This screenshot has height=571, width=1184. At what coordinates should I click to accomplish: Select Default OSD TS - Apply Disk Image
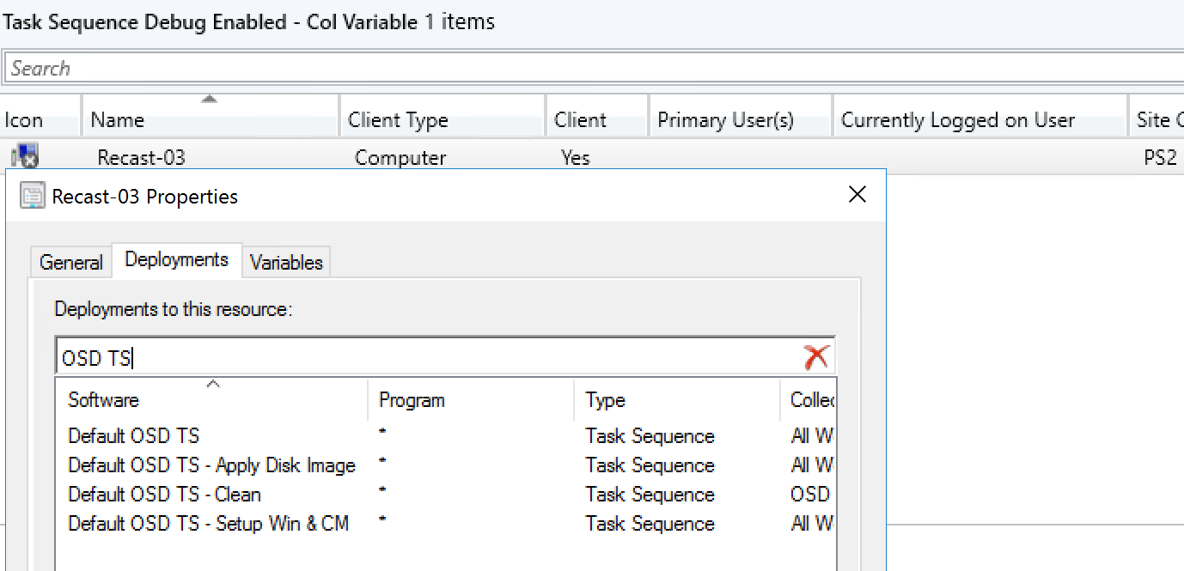click(211, 465)
